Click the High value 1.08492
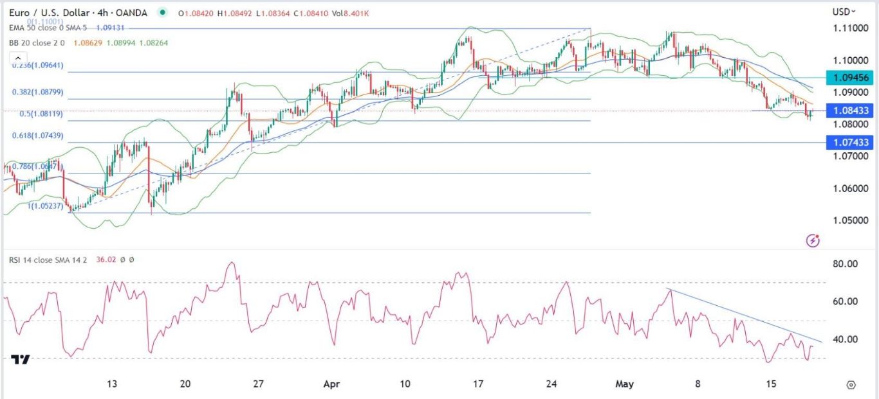This screenshot has width=879, height=399. 238,12
